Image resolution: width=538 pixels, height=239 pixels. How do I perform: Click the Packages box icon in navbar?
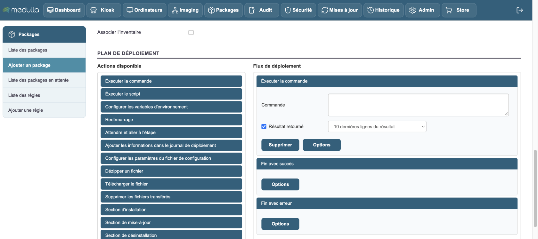[211, 10]
